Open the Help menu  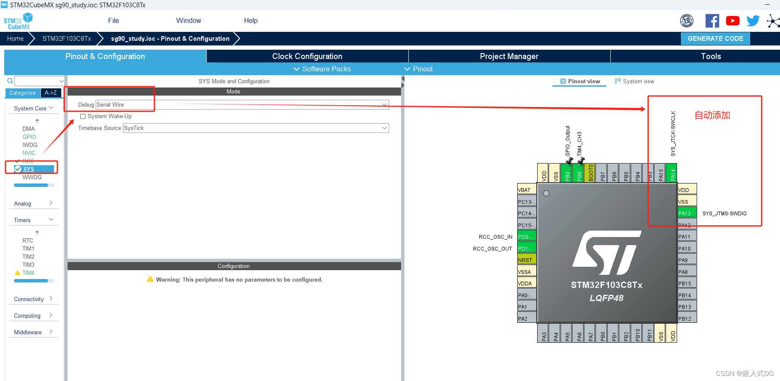(251, 20)
